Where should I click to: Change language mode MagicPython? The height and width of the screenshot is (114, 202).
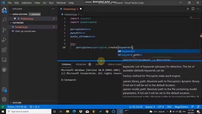[x=181, y=107]
